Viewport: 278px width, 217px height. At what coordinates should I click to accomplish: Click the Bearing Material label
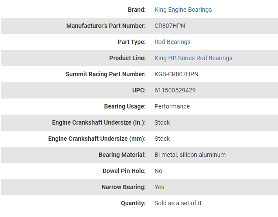click(122, 155)
